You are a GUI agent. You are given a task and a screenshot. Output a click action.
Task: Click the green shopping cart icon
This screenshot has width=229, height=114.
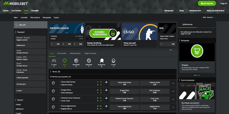click(197, 51)
